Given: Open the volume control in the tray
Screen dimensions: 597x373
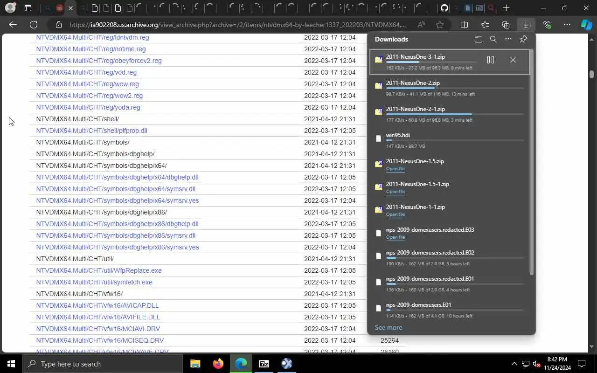Looking at the screenshot, I should (537, 364).
